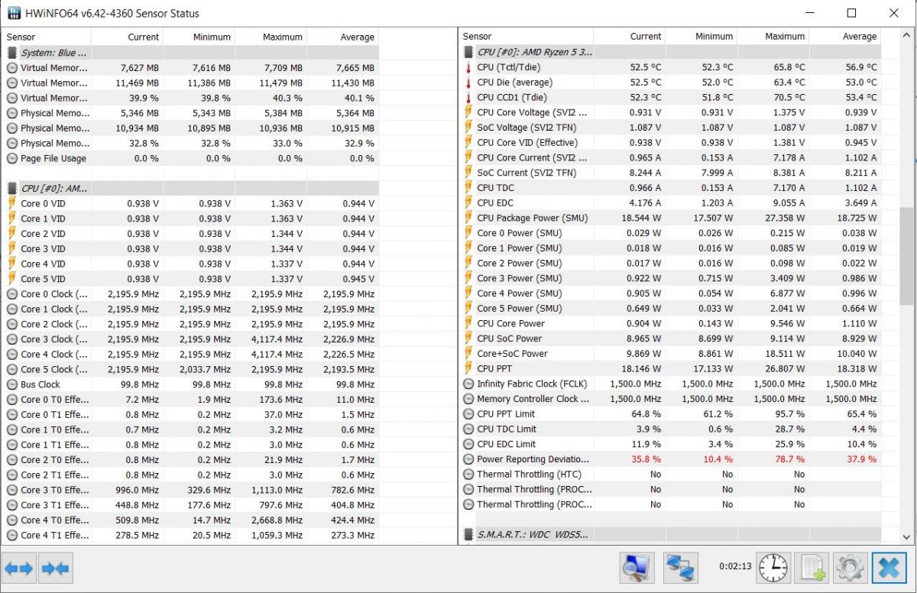Click the lightning icon for CPU PPT
This screenshot has height=593, width=917.
(x=469, y=369)
